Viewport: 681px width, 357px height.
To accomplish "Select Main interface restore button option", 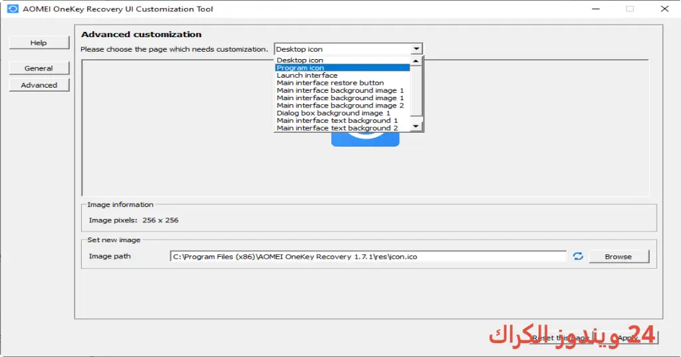I will pos(342,83).
